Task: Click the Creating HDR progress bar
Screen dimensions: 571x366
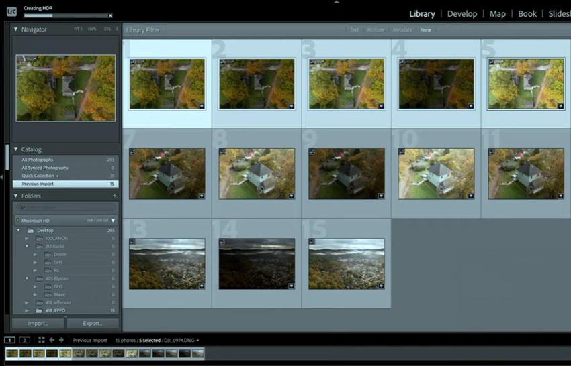Action: (66, 15)
